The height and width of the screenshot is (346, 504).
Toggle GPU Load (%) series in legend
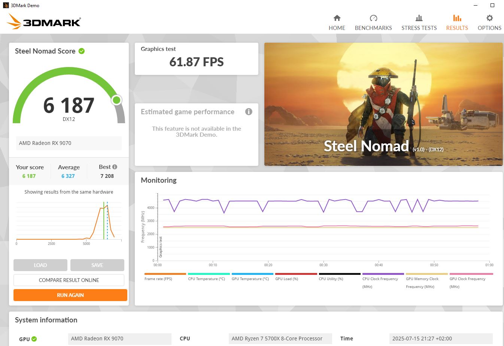[296, 277]
